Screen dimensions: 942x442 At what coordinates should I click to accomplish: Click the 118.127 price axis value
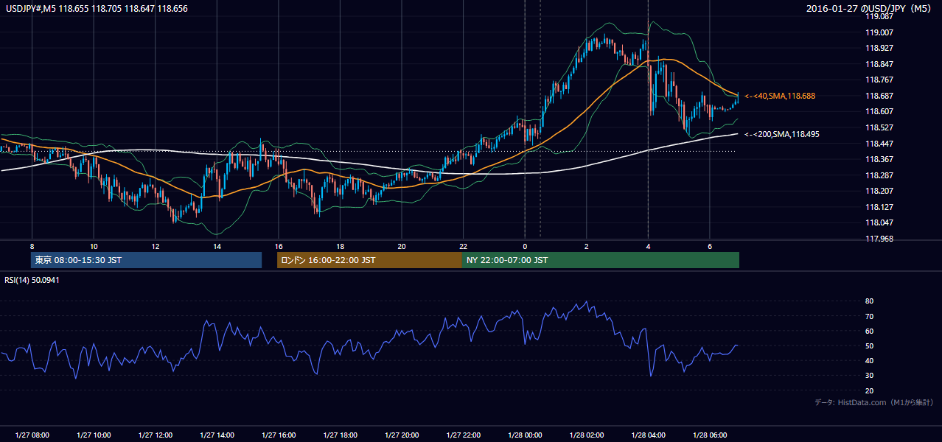[x=879, y=207]
